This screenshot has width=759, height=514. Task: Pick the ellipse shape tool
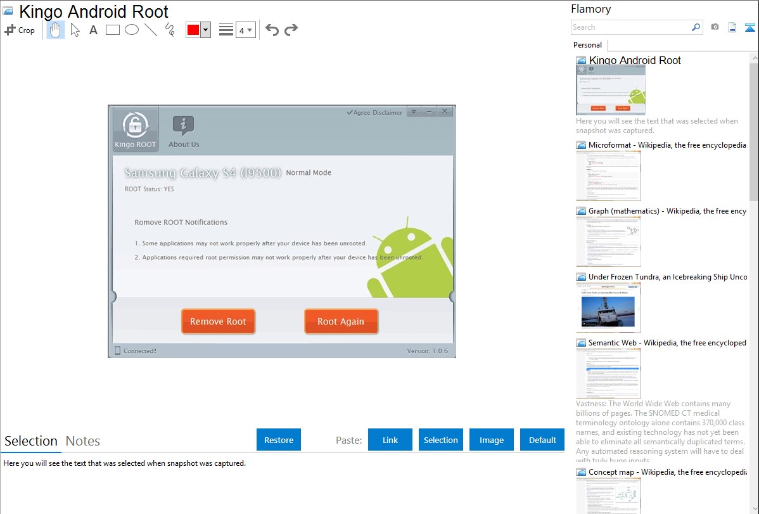[x=132, y=30]
